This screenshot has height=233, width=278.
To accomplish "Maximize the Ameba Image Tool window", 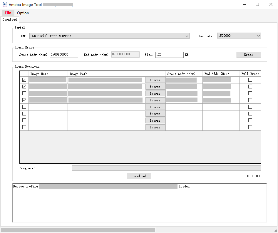I will (x=257, y=4).
